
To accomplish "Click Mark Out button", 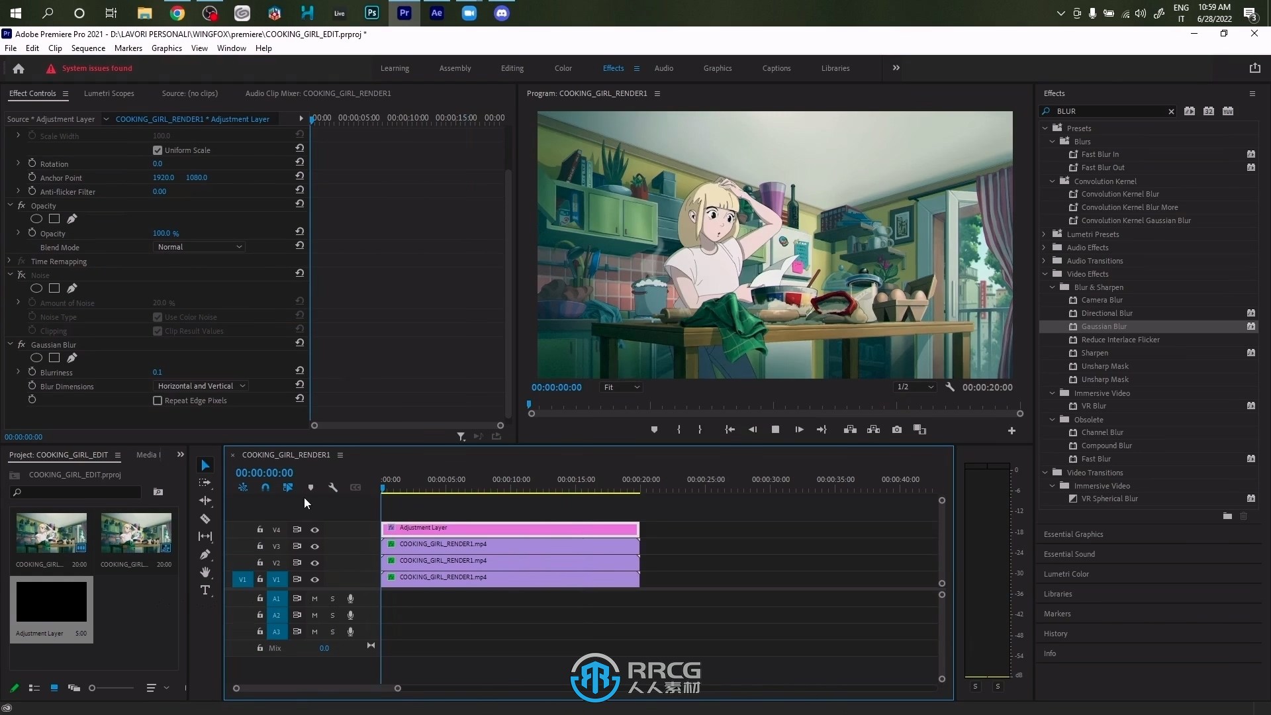I will [700, 430].
